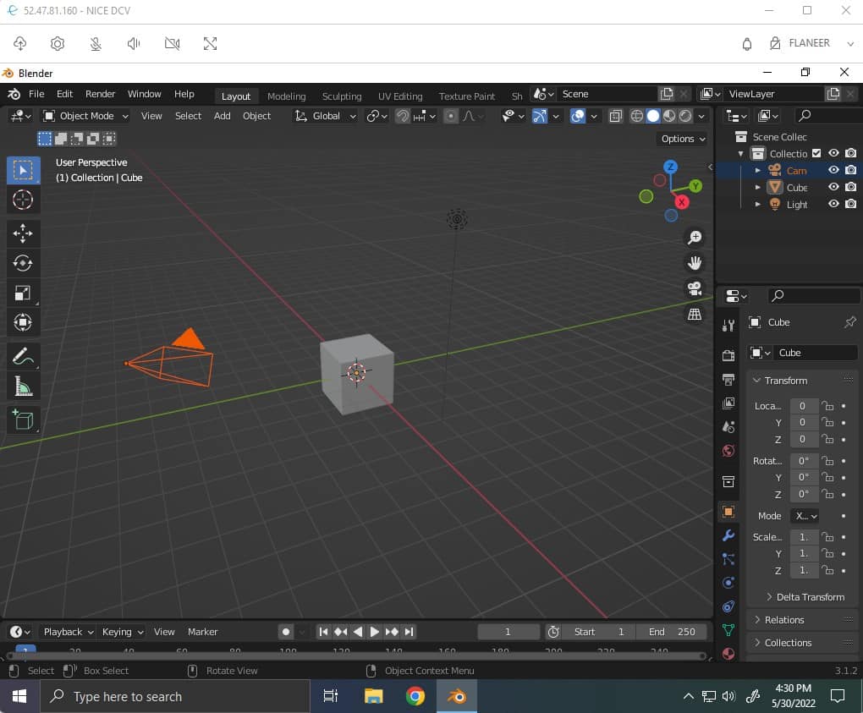The width and height of the screenshot is (863, 713).
Task: Select the Rotate tool
Action: click(x=23, y=263)
